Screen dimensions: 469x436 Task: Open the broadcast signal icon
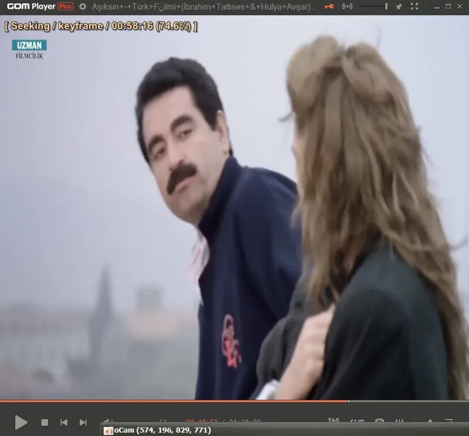point(347,6)
